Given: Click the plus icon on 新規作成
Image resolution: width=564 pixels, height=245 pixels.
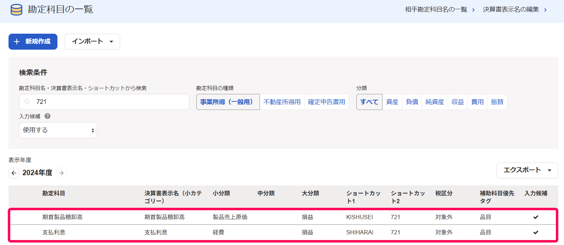Looking at the screenshot, I should [17, 41].
